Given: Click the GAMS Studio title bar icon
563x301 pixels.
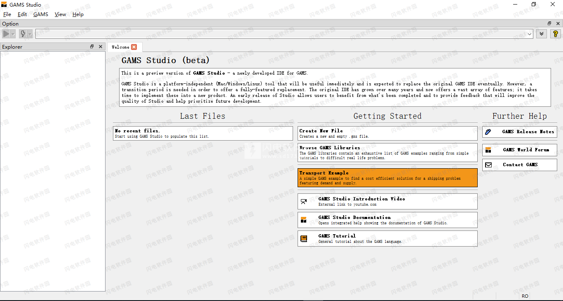Looking at the screenshot, I should (x=4, y=5).
